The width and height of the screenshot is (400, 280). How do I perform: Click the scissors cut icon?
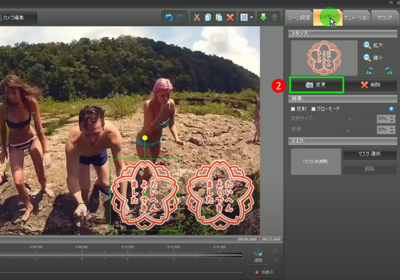[197, 17]
